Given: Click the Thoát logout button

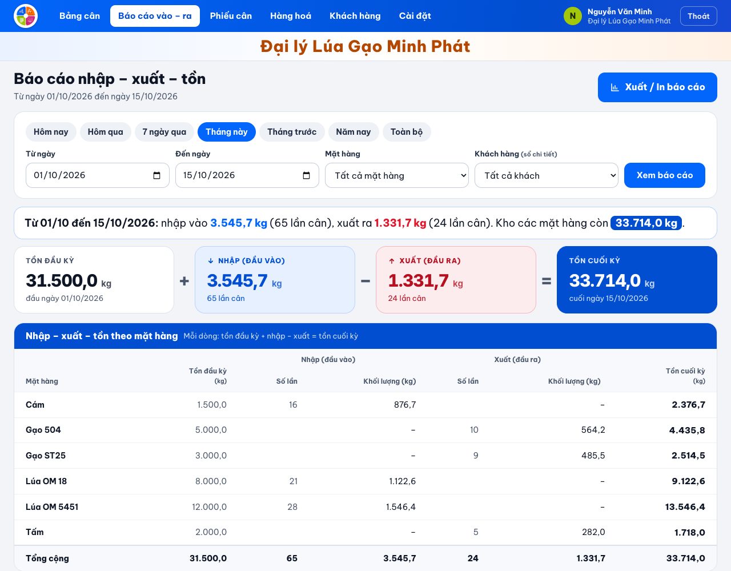Looking at the screenshot, I should pyautogui.click(x=698, y=16).
